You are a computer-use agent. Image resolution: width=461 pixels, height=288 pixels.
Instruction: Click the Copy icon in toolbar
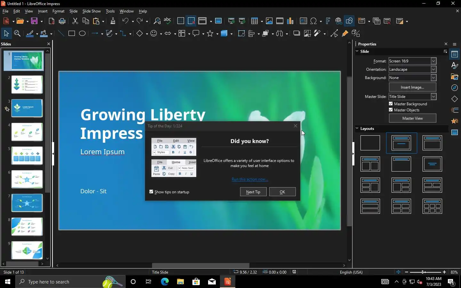(x=86, y=21)
